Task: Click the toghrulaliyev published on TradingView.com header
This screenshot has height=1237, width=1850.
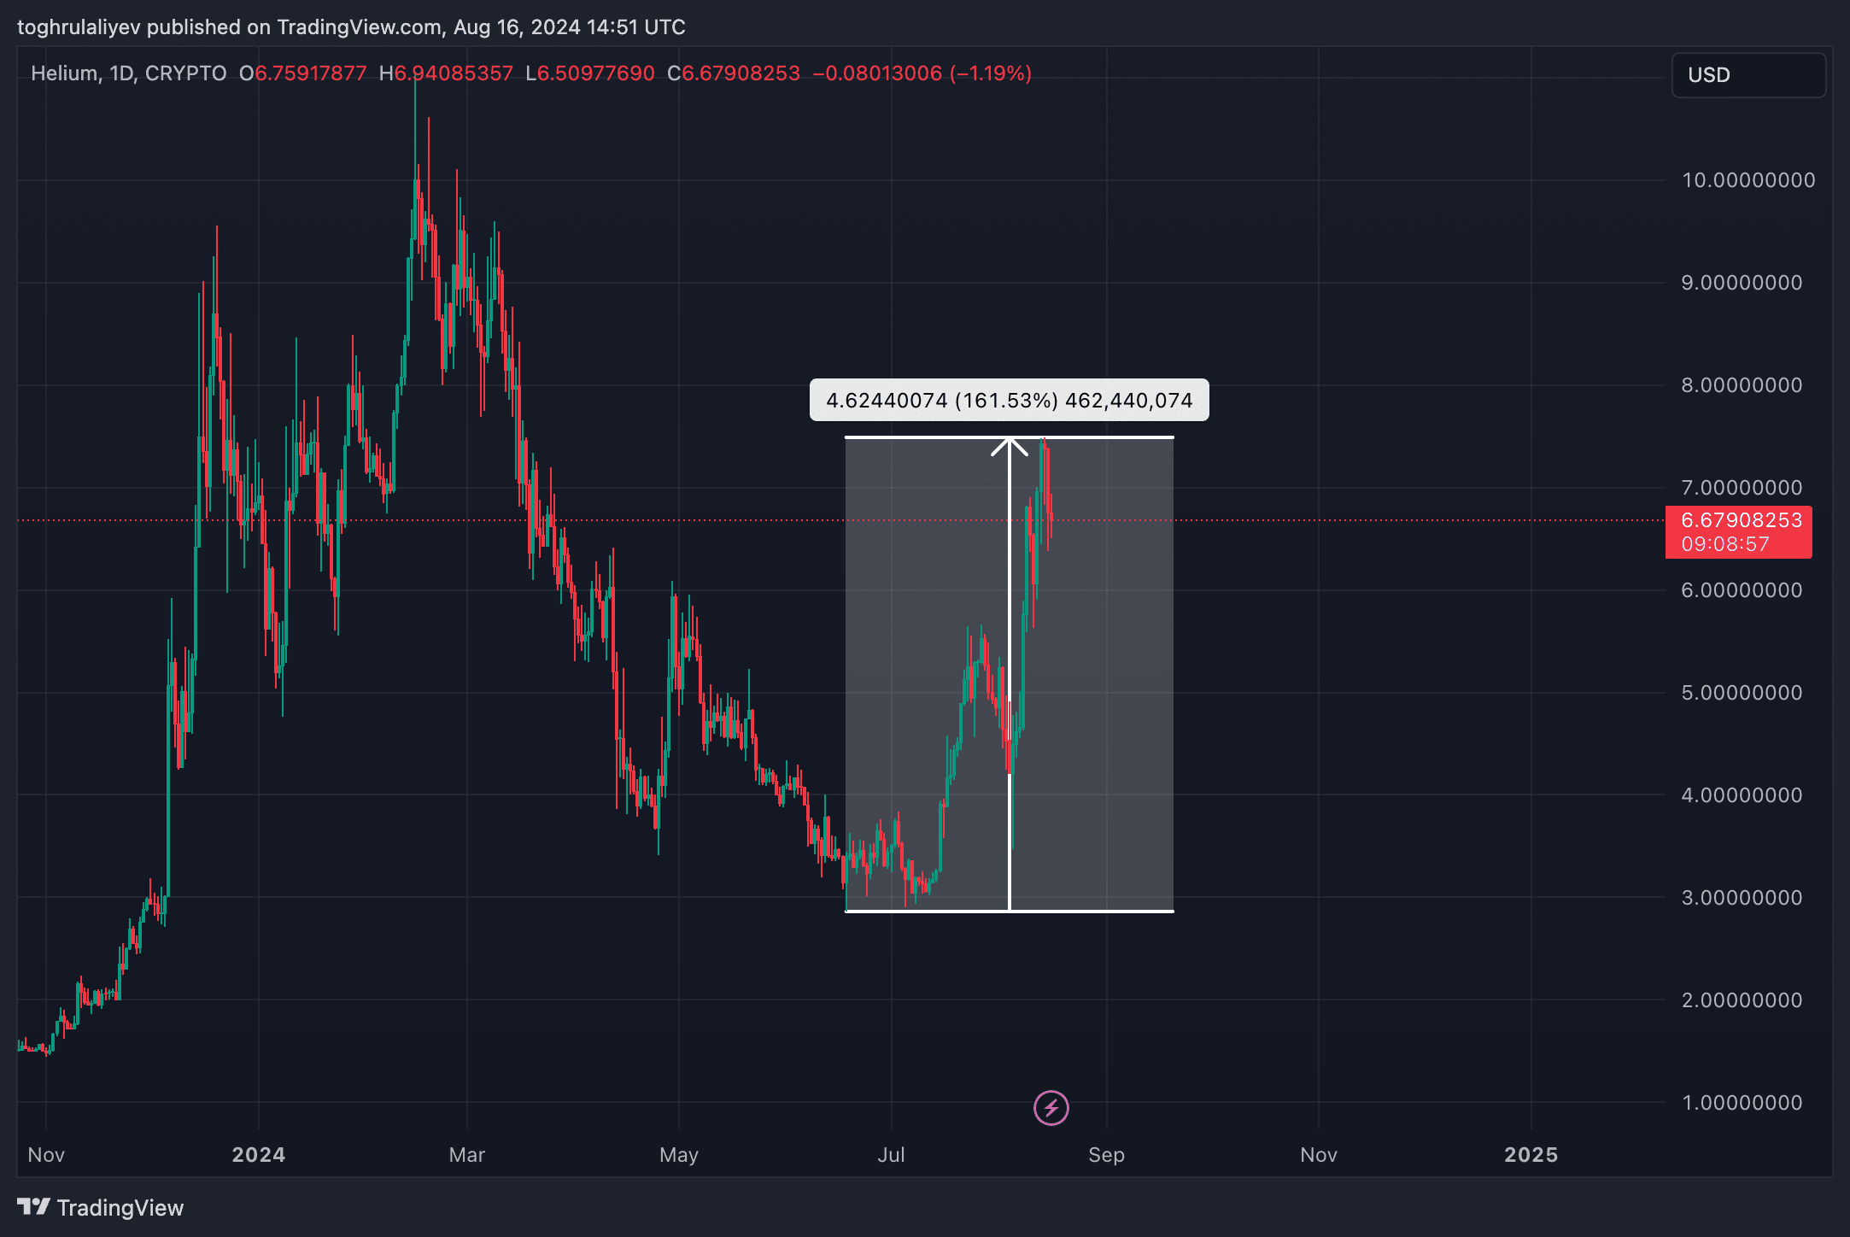Action: (351, 27)
